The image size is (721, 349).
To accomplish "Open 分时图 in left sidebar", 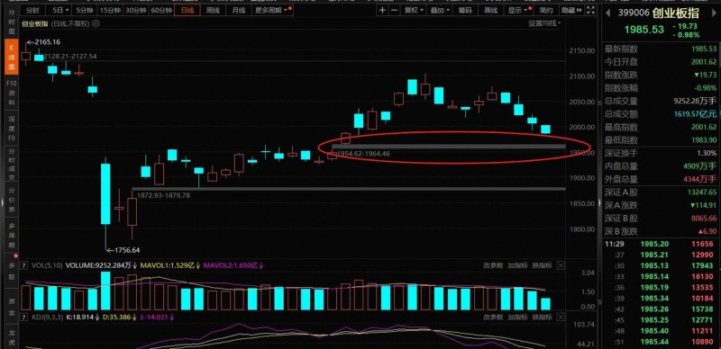I will pyautogui.click(x=12, y=22).
